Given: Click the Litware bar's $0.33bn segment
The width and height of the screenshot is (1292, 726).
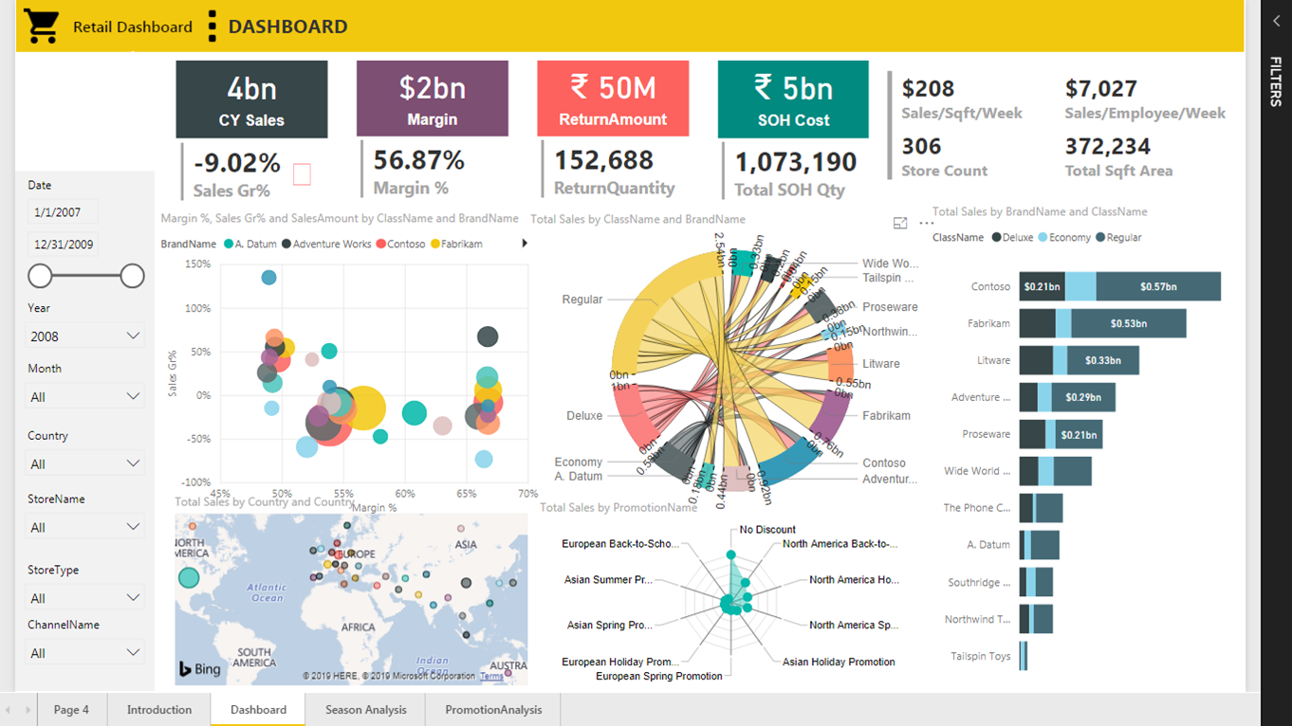Looking at the screenshot, I should point(1103,360).
